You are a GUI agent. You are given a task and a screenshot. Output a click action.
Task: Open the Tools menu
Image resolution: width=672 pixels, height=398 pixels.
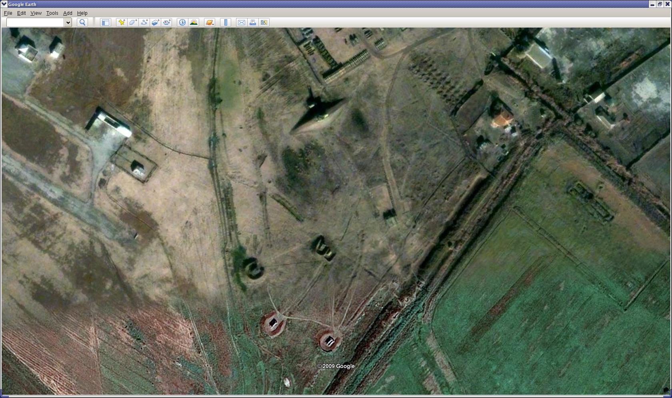[52, 13]
